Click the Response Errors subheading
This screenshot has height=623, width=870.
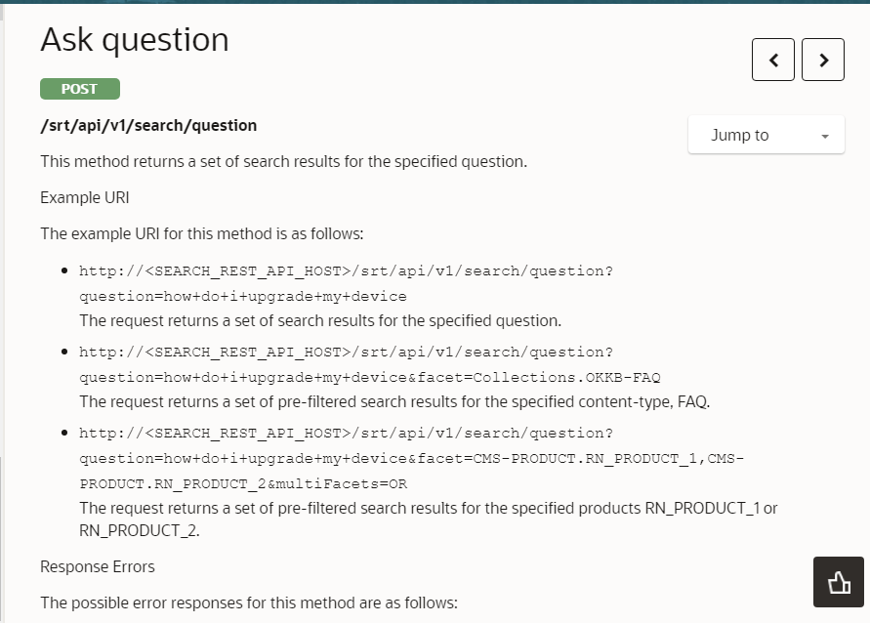click(x=98, y=566)
